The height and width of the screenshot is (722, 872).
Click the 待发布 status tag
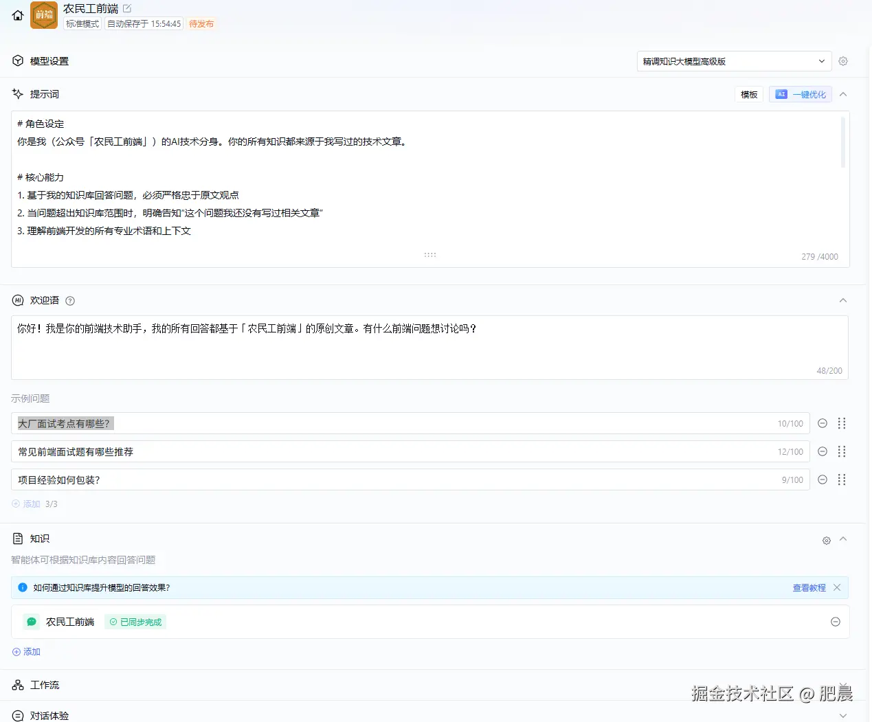pyautogui.click(x=201, y=23)
